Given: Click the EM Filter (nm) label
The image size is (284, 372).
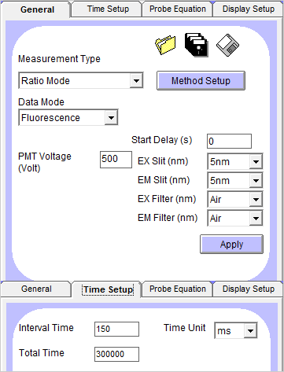Looking at the screenshot, I should click(x=168, y=218).
